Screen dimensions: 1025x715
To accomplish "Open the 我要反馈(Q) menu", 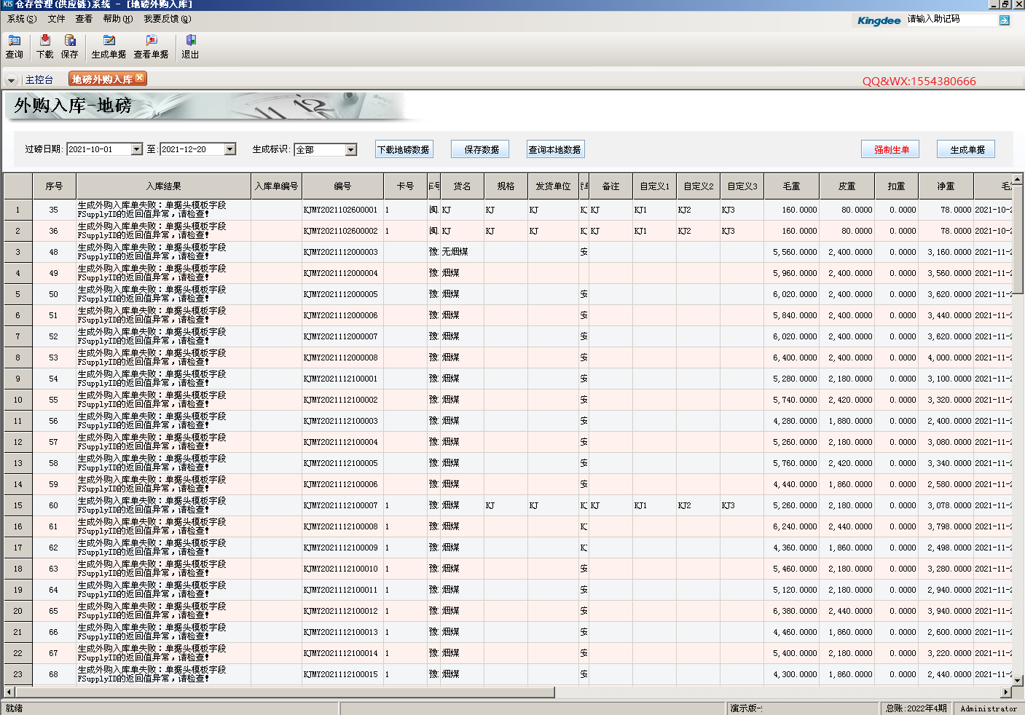I will (168, 19).
